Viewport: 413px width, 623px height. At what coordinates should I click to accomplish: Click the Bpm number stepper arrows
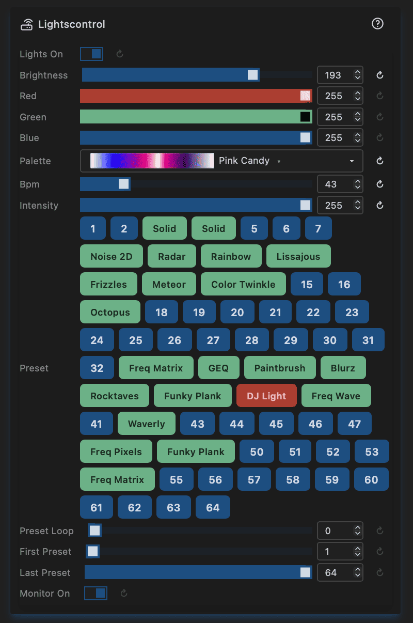tap(357, 184)
